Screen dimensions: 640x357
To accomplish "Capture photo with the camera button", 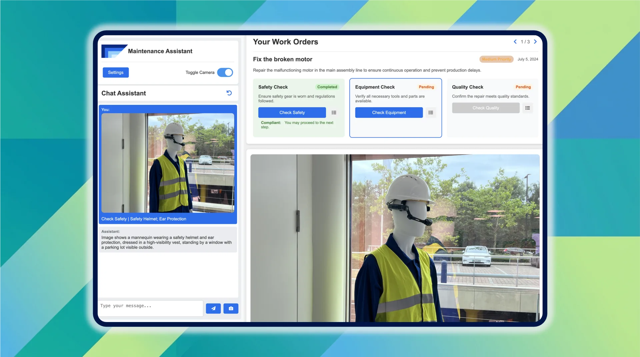I will tap(231, 308).
